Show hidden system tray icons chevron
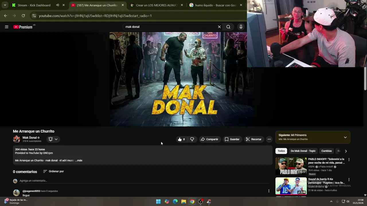This screenshot has height=206, width=367. 331,201
